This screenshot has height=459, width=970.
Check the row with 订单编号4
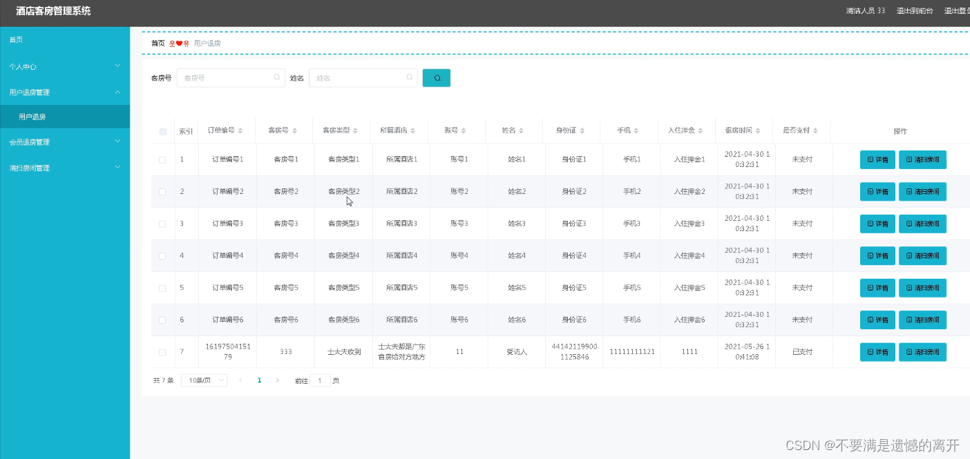pyautogui.click(x=162, y=256)
